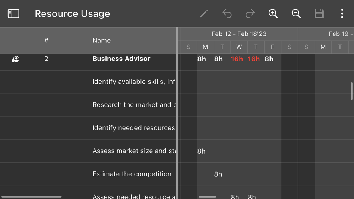
Task: Click Assess market size 8h cell
Action: [201, 151]
